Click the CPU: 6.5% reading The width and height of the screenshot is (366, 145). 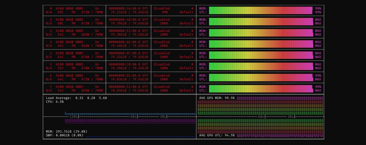(55, 102)
